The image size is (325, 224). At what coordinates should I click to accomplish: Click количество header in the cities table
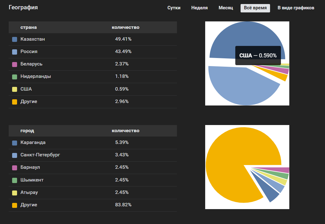126,131
